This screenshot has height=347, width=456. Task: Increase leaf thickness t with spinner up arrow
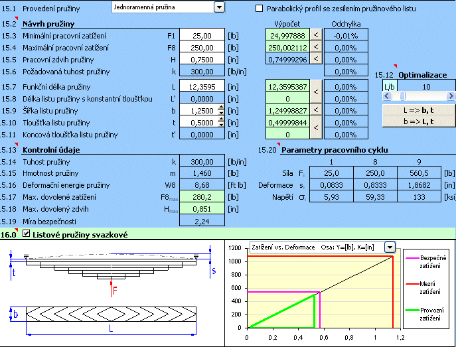click(x=221, y=119)
